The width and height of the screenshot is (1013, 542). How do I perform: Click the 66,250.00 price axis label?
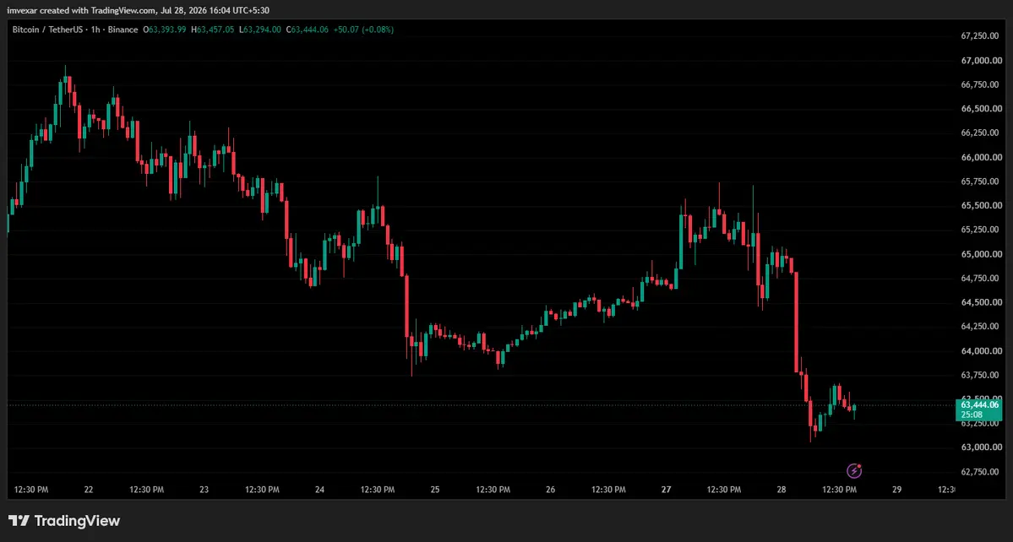(980, 133)
